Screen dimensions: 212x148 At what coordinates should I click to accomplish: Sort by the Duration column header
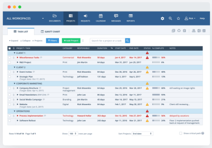[102, 48]
